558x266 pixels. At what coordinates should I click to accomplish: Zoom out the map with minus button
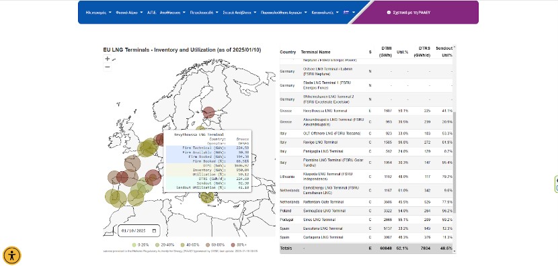(x=108, y=67)
